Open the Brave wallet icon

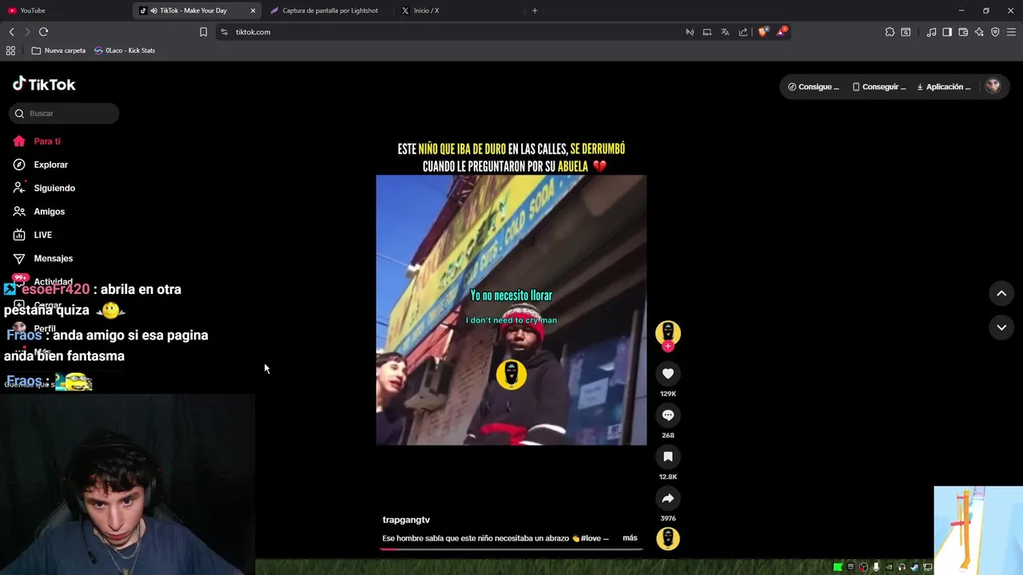click(963, 32)
